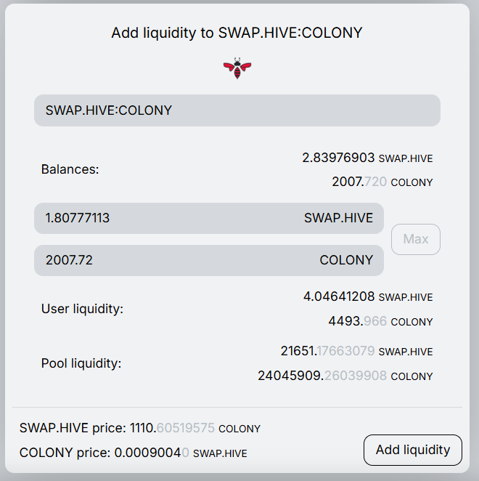
Task: Focus the COLONY amount input field
Action: coord(209,260)
